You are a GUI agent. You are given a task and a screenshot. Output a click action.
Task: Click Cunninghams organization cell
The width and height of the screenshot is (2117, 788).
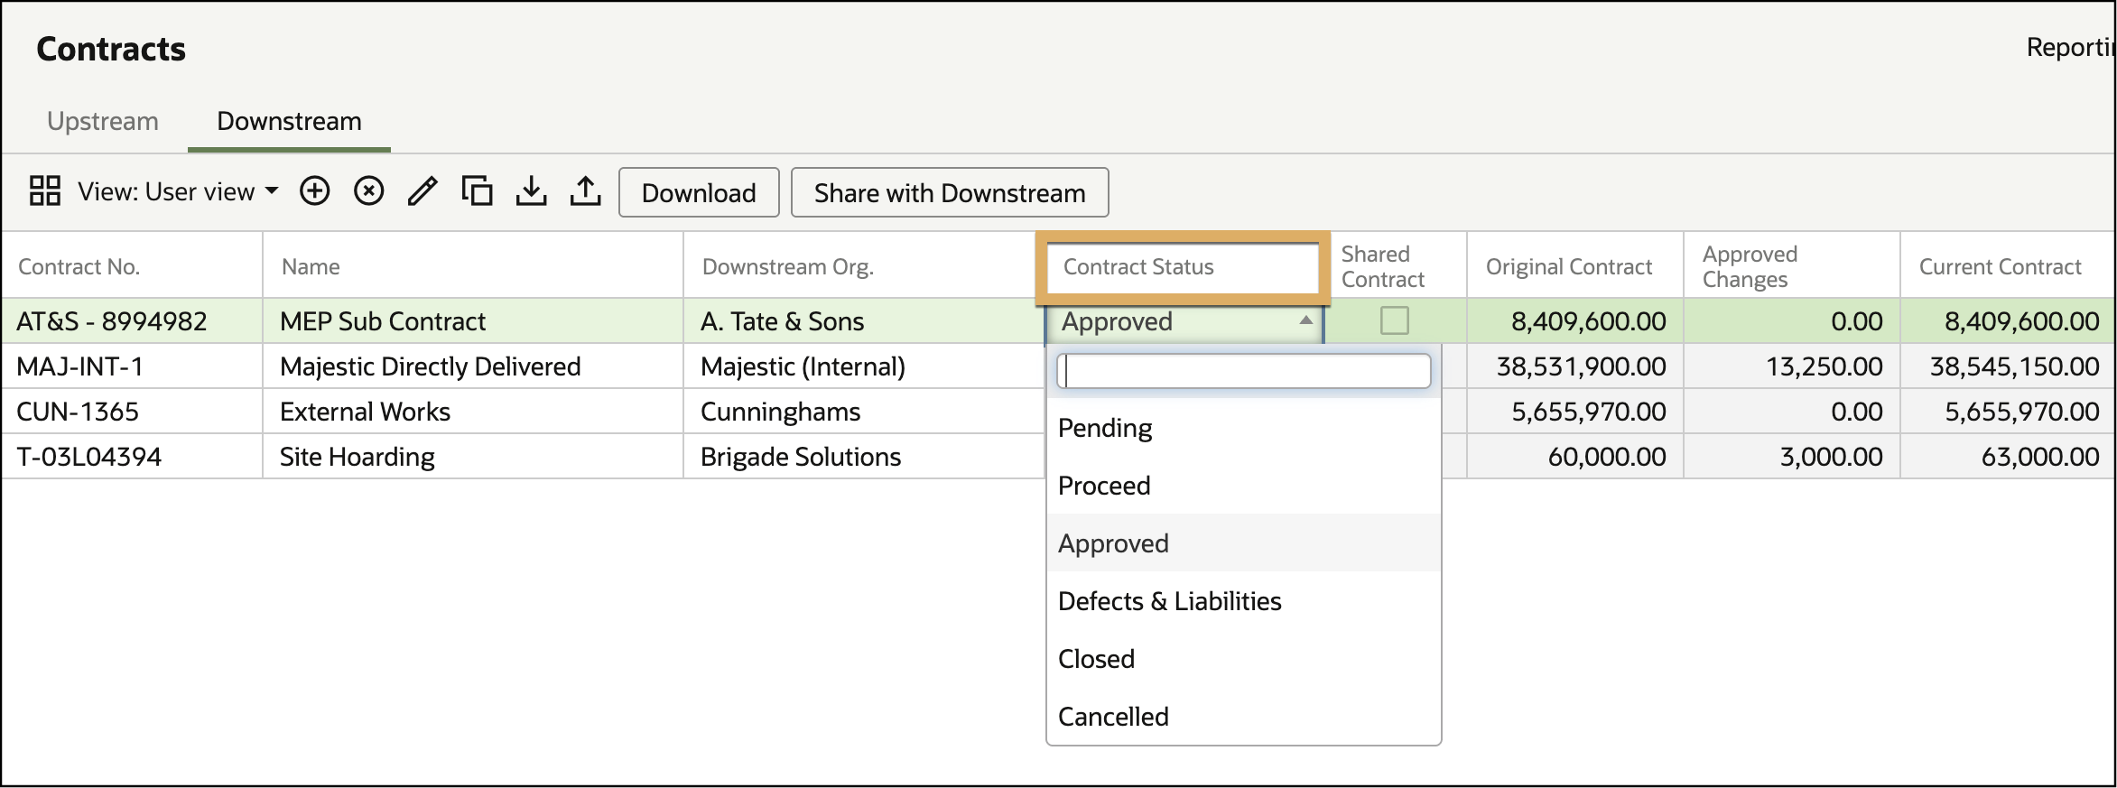[x=864, y=411]
